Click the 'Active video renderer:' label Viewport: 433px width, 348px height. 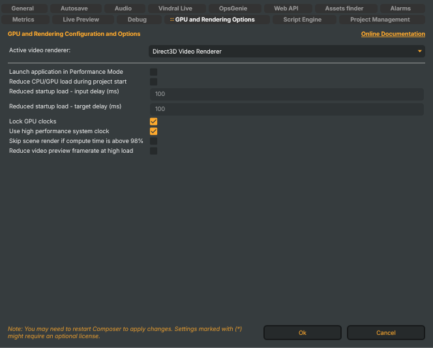[40, 50]
